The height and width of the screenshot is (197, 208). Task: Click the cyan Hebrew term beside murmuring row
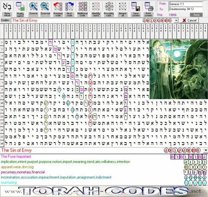[195, 183]
